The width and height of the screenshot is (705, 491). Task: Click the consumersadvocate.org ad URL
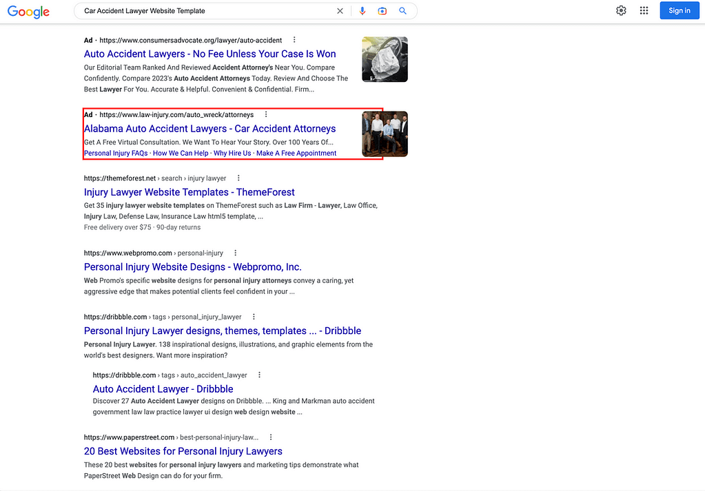tap(191, 40)
